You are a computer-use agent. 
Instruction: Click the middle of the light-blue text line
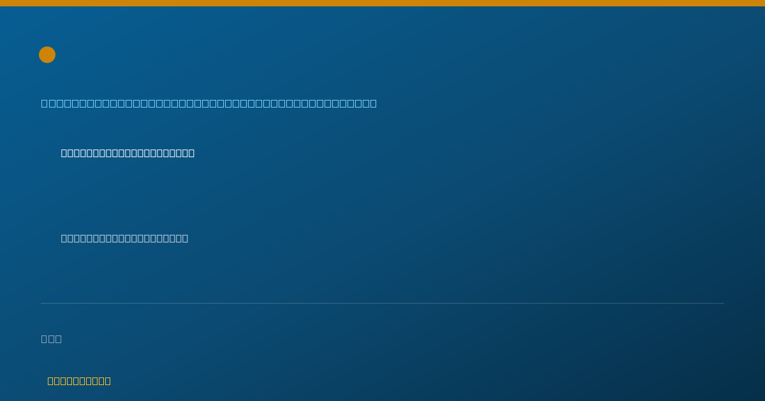[x=209, y=103]
